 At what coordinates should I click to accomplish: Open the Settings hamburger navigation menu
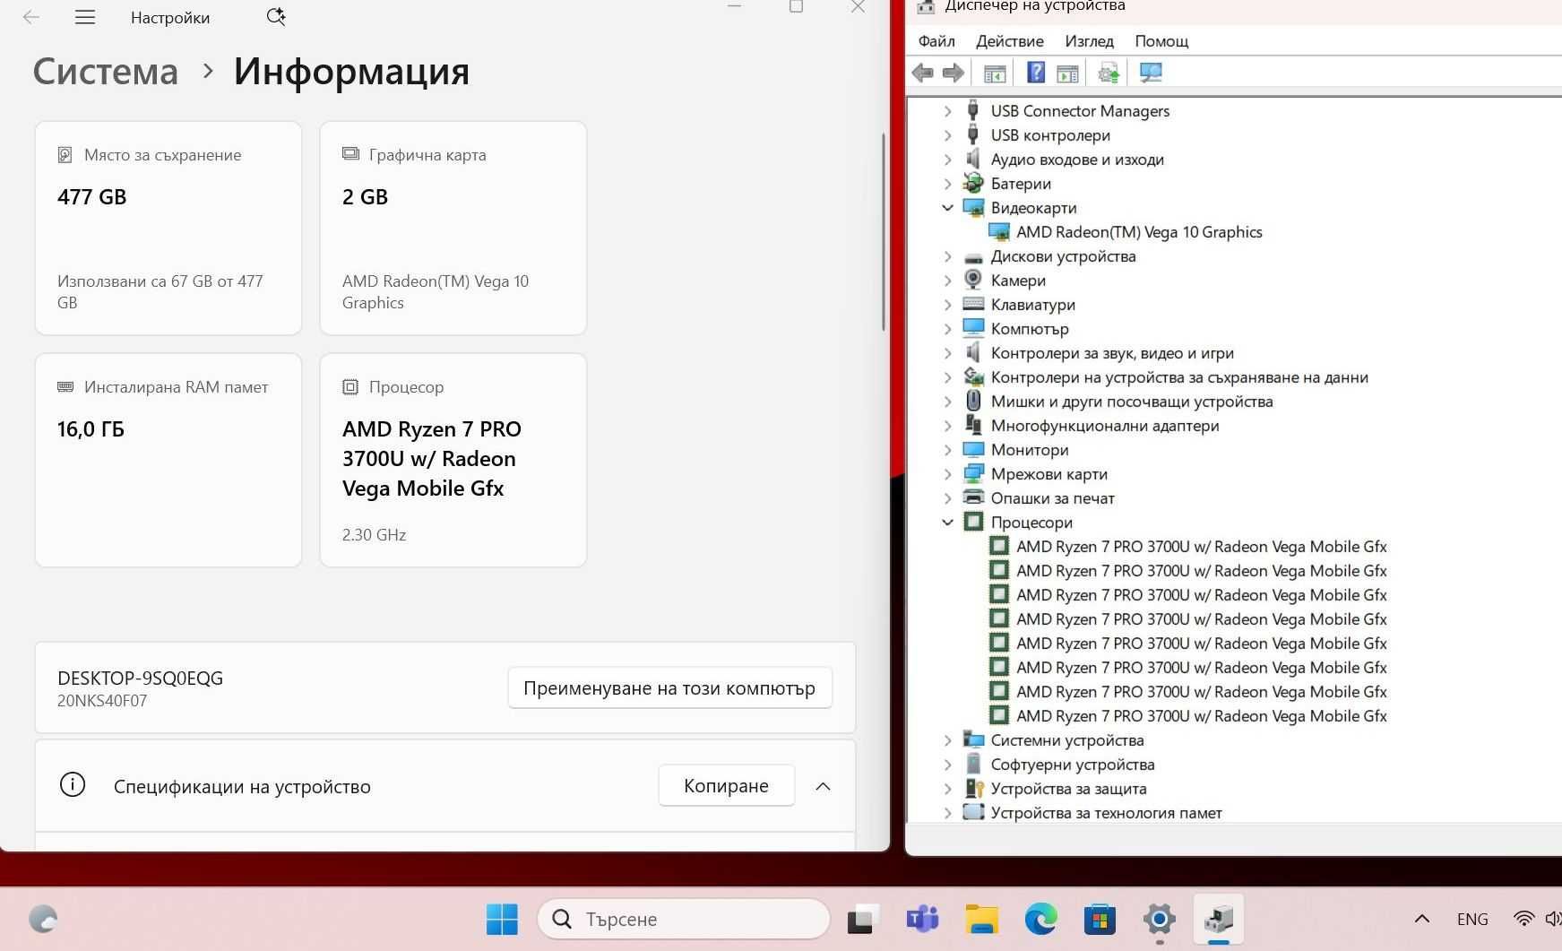(85, 17)
